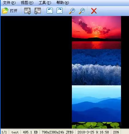
Task: Click the 798x2380x24b JPEG status field
Action: [57, 132]
